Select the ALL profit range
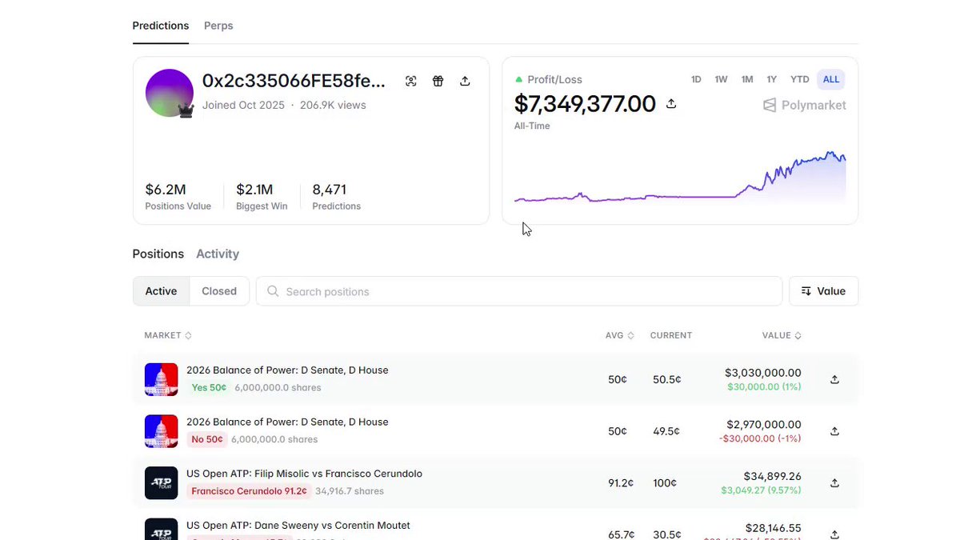 [831, 79]
